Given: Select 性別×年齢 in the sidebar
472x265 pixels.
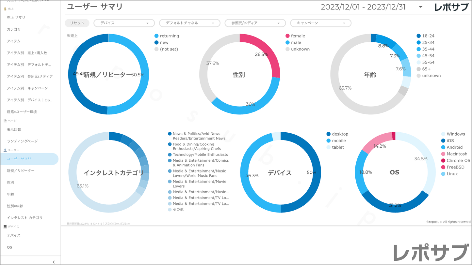Looking at the screenshot, I should click(15, 206).
